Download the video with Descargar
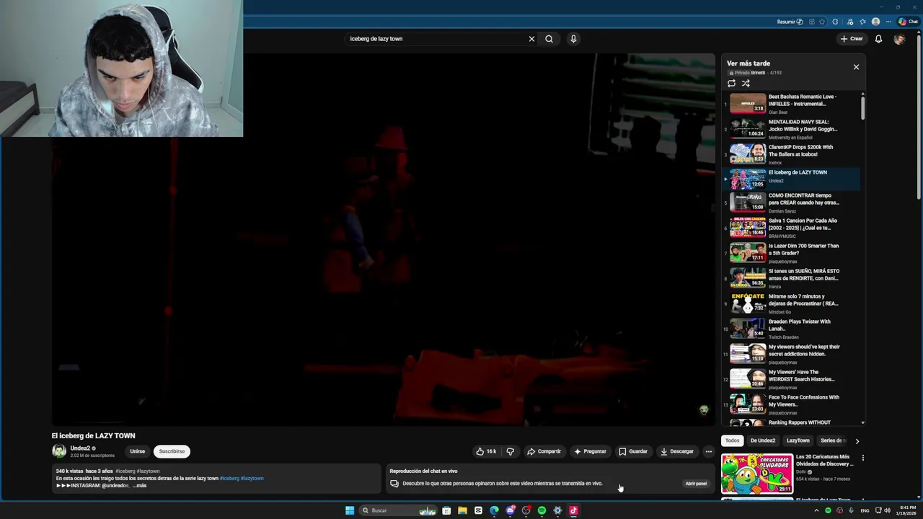This screenshot has height=519, width=923. click(677, 451)
